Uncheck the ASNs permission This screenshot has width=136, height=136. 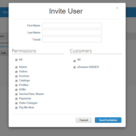pyautogui.click(x=16, y=90)
